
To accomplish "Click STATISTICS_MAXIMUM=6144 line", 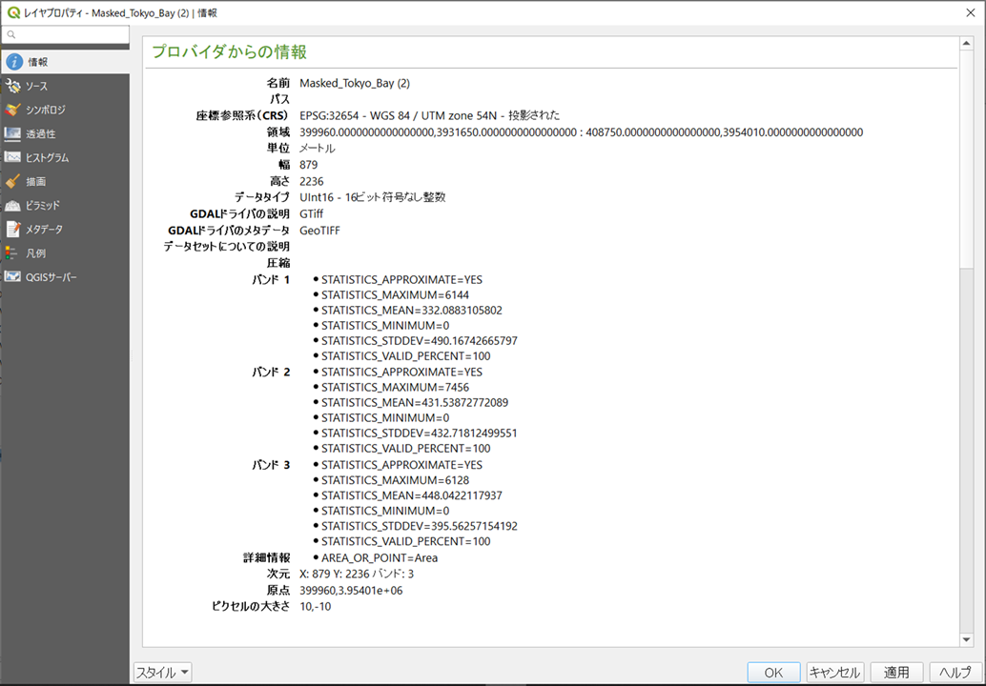I will [x=395, y=294].
